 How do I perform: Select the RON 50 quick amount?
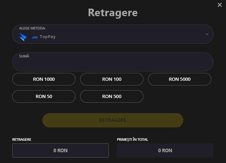44,97
